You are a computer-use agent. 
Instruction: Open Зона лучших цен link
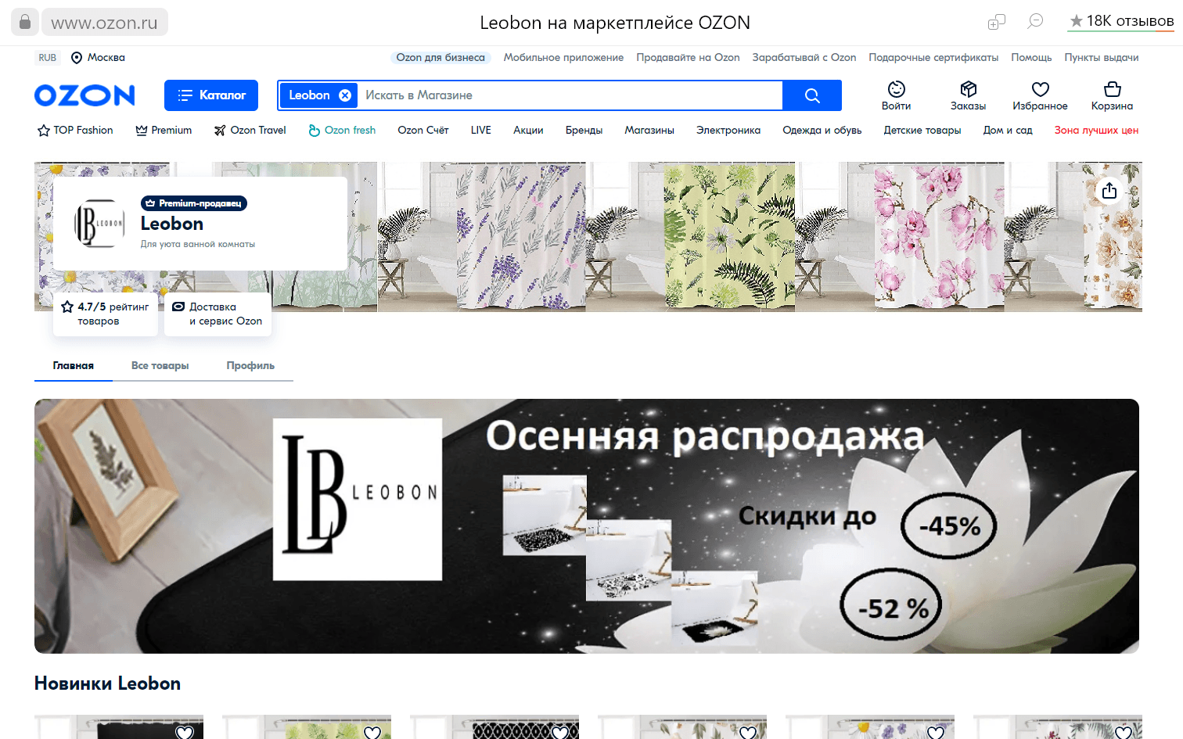pyautogui.click(x=1096, y=131)
